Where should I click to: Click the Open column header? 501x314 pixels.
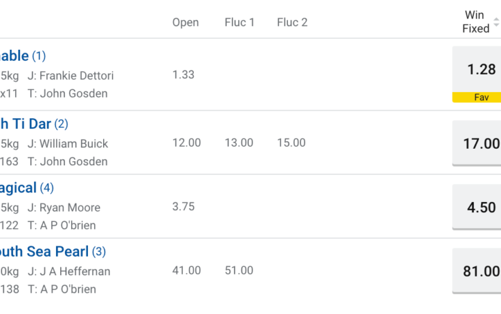coord(186,23)
